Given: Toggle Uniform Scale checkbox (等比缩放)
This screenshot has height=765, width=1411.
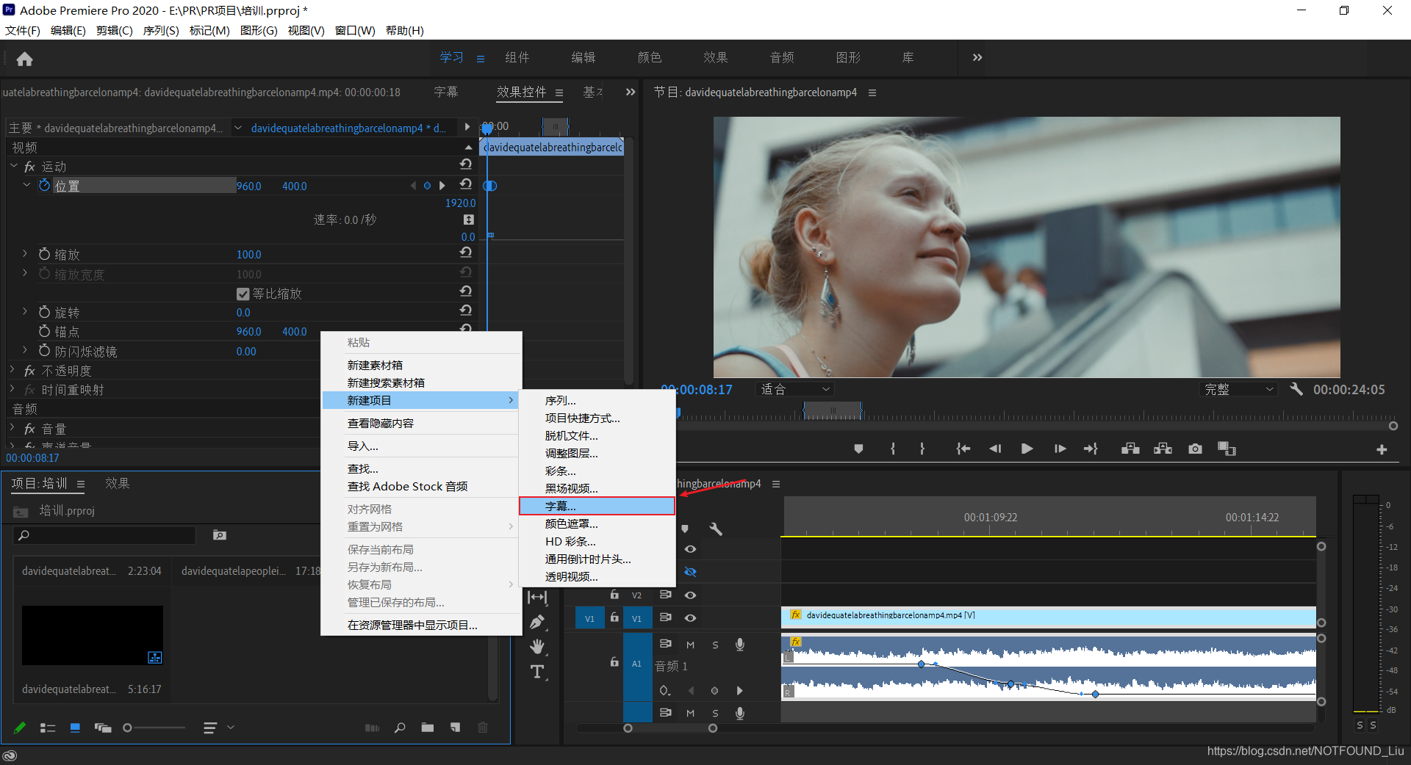Looking at the screenshot, I should tap(243, 294).
